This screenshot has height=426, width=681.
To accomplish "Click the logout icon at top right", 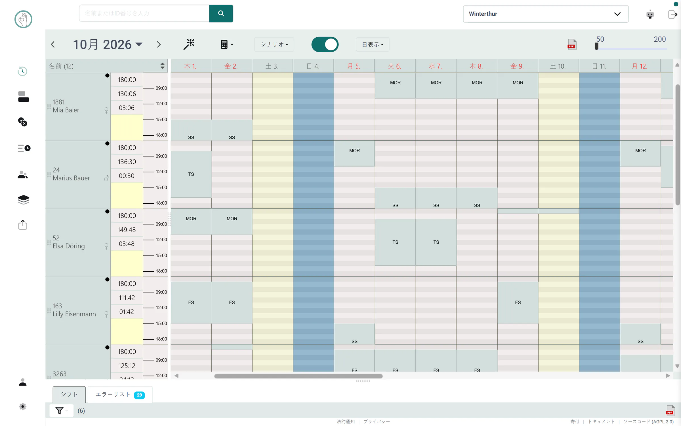I will pyautogui.click(x=673, y=14).
